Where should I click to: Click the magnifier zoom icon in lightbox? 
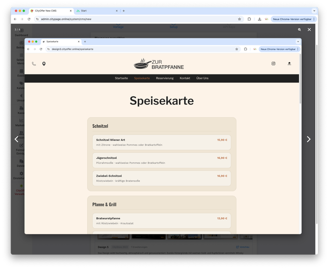click(x=299, y=30)
